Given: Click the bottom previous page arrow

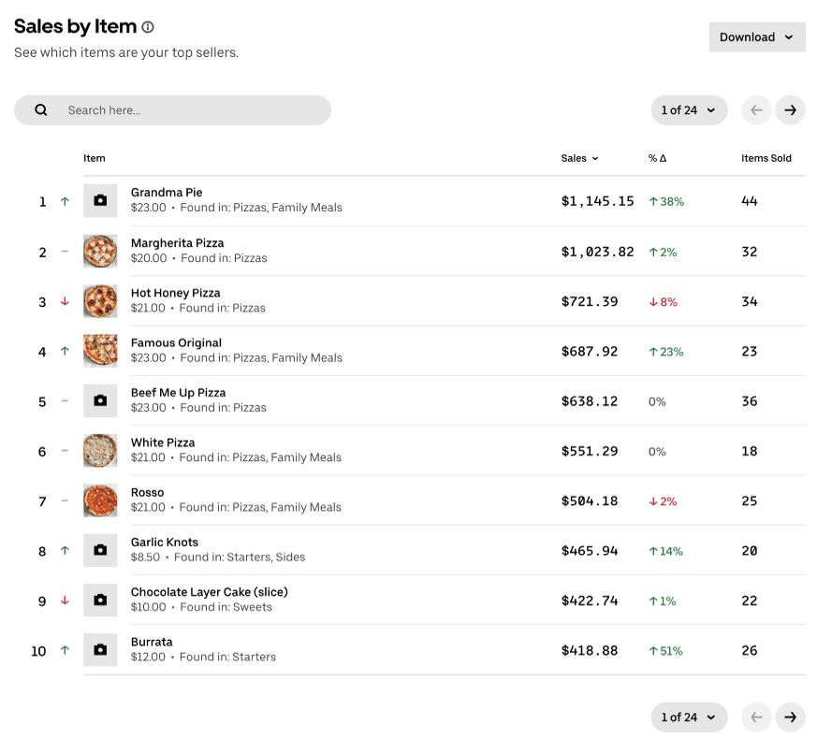Looking at the screenshot, I should click(756, 717).
